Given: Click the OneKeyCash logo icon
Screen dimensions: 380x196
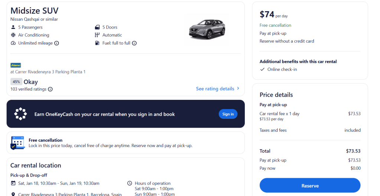Looking at the screenshot, I should pos(20,114).
